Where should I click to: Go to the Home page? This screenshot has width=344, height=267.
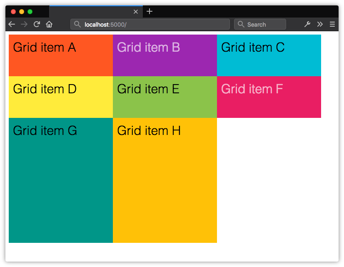[x=49, y=24]
